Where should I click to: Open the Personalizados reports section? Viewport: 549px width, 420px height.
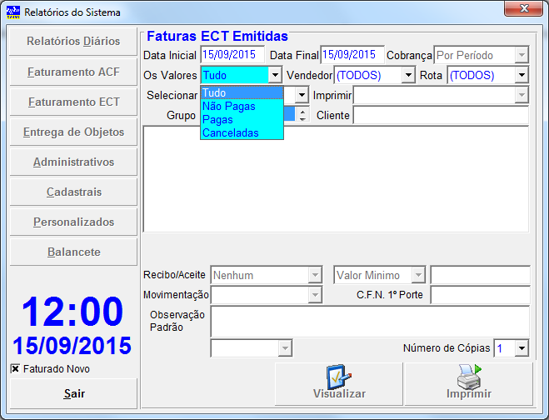pos(73,222)
